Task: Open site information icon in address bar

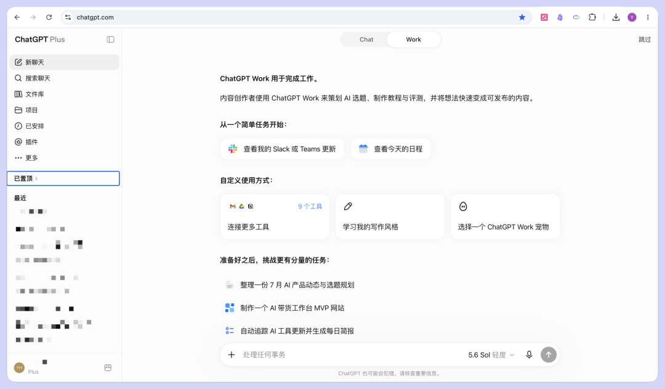Action: point(68,17)
